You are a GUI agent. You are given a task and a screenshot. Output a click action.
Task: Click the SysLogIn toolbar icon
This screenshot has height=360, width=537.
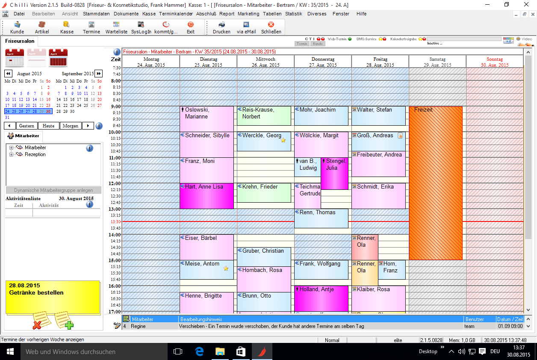coord(141,27)
